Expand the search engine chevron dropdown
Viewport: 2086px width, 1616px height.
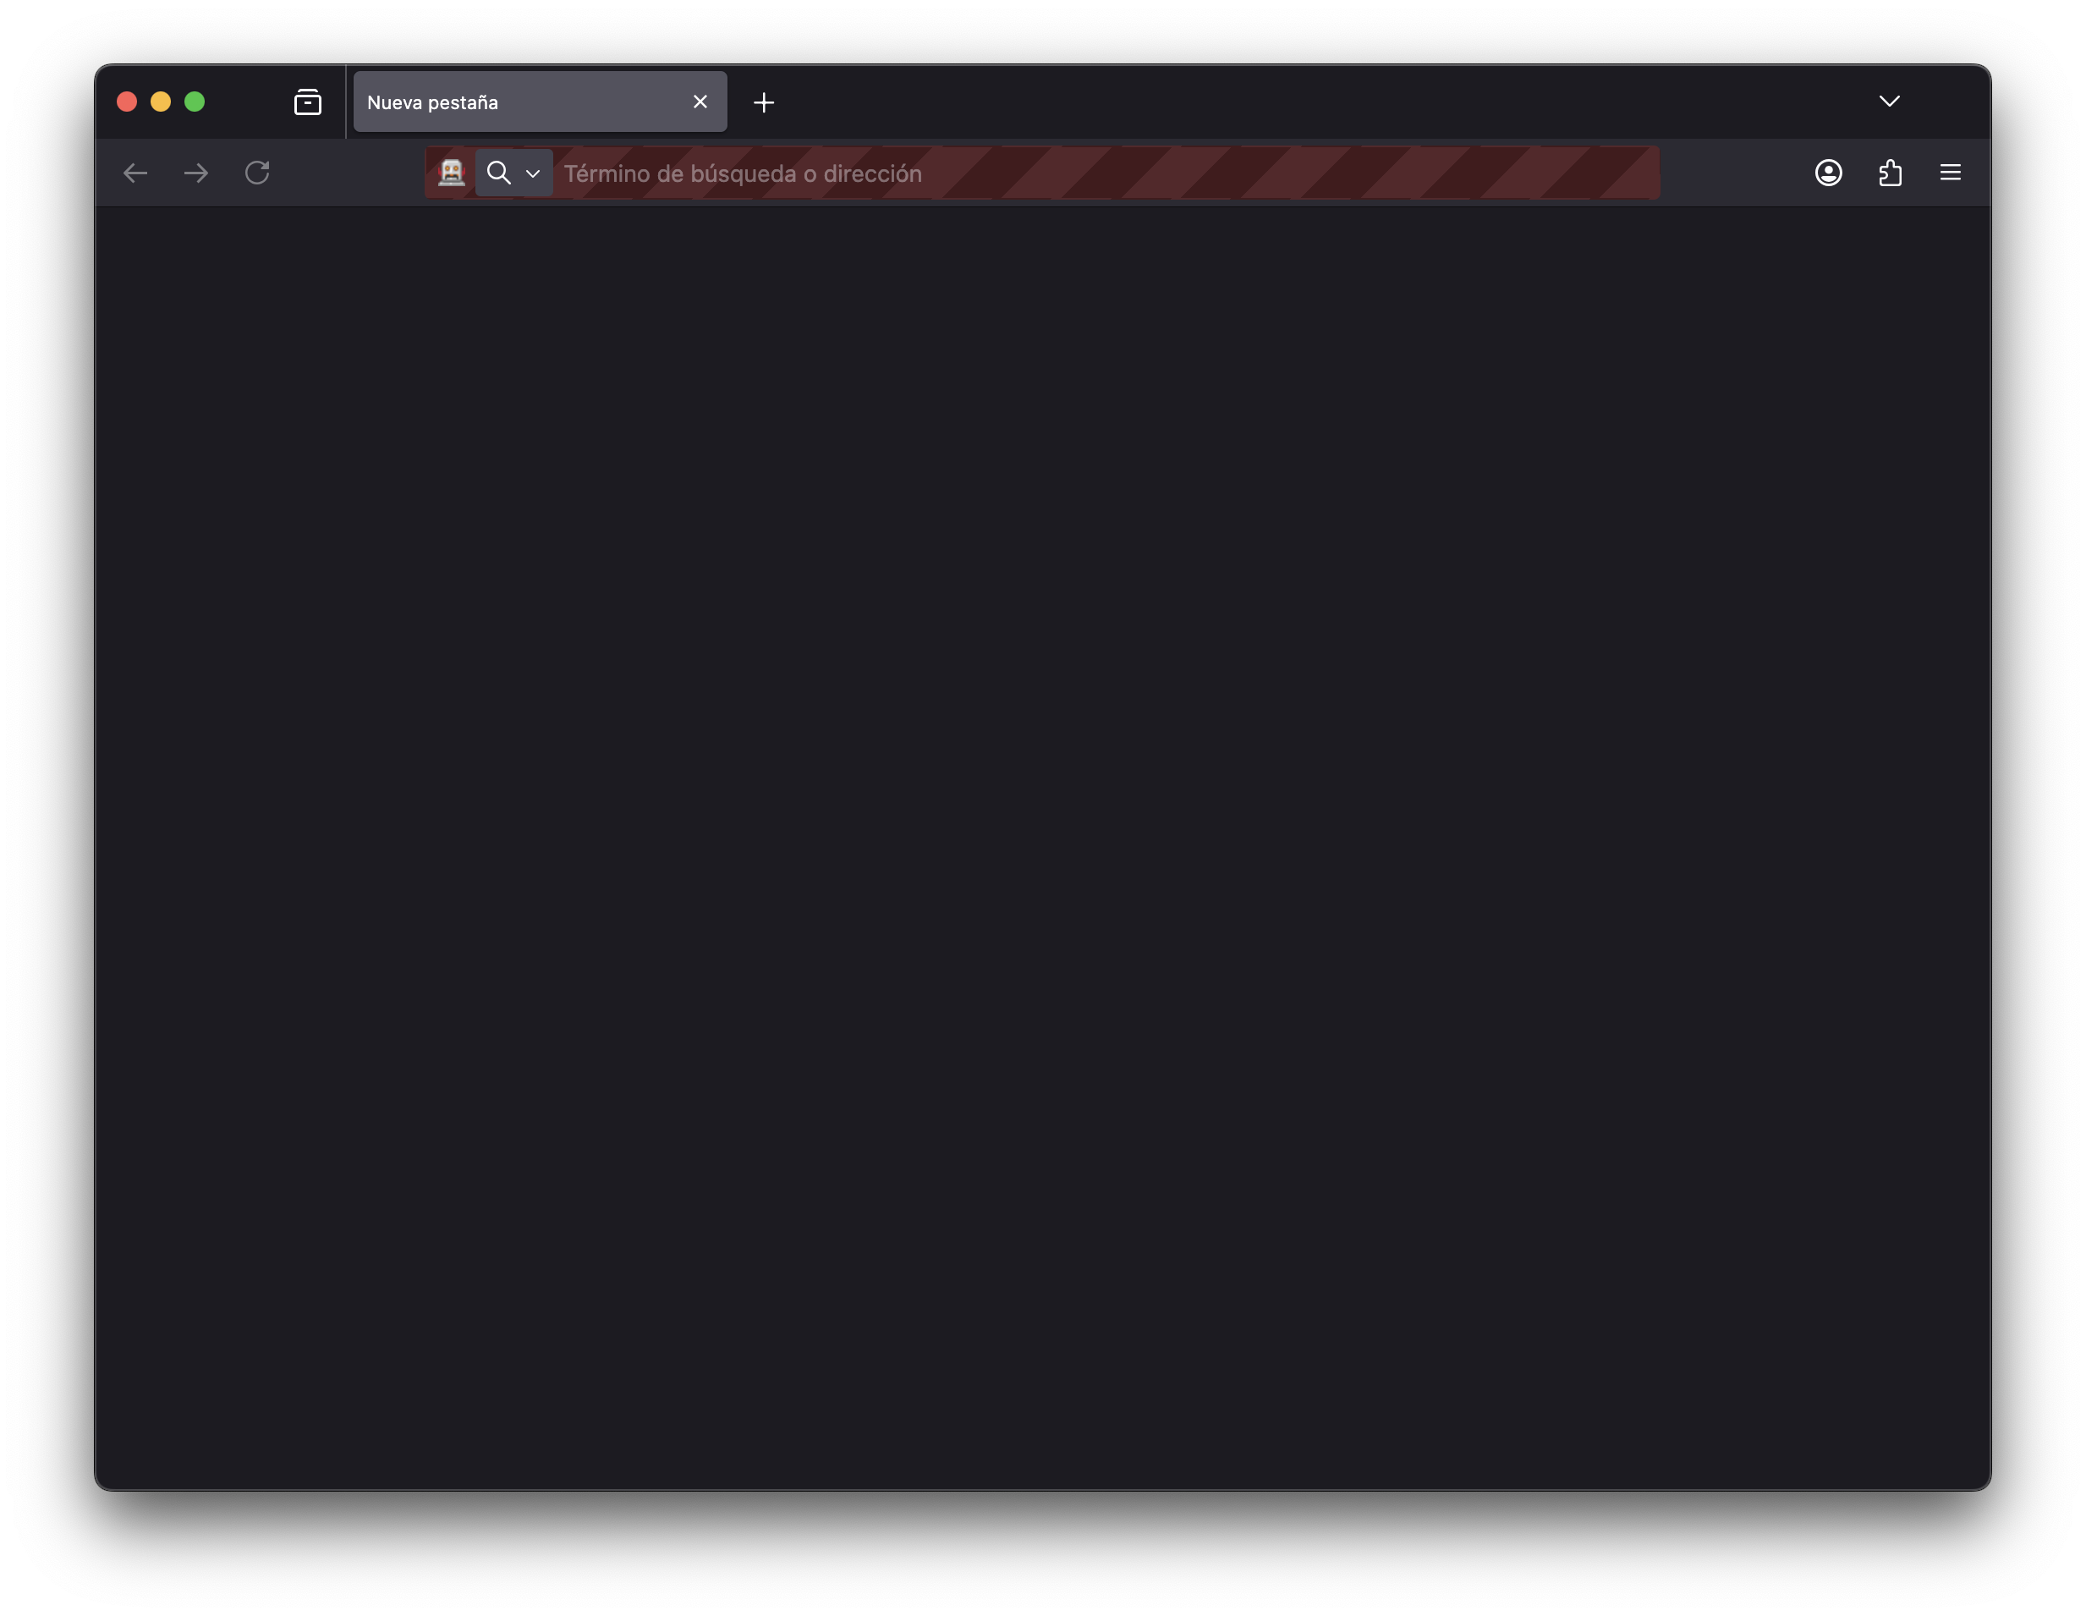(x=533, y=173)
